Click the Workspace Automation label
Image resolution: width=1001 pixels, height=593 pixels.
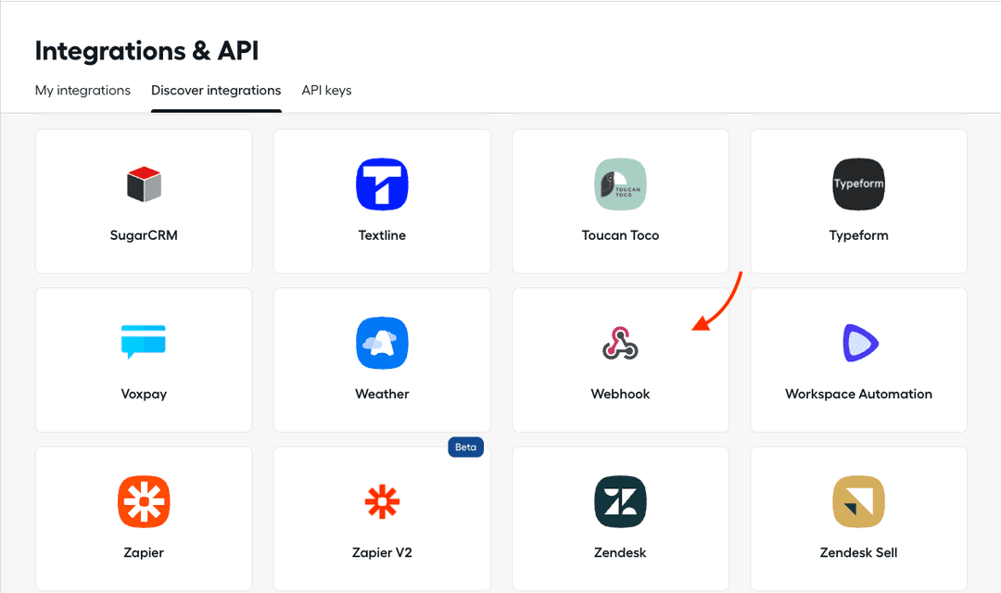858,394
